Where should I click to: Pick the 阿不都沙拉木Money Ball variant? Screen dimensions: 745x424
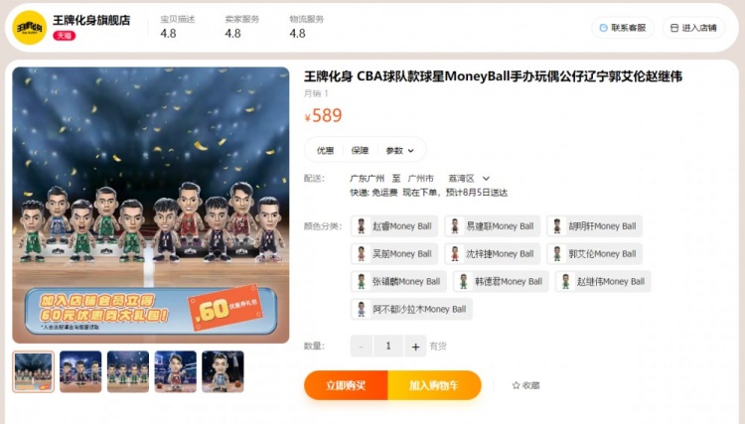point(411,309)
